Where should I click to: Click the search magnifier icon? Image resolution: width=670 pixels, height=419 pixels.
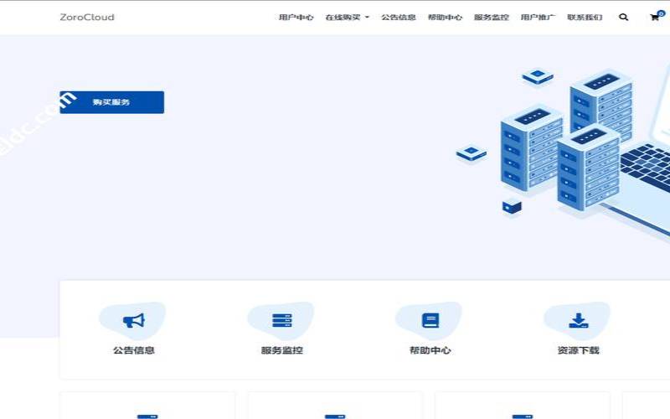(623, 17)
